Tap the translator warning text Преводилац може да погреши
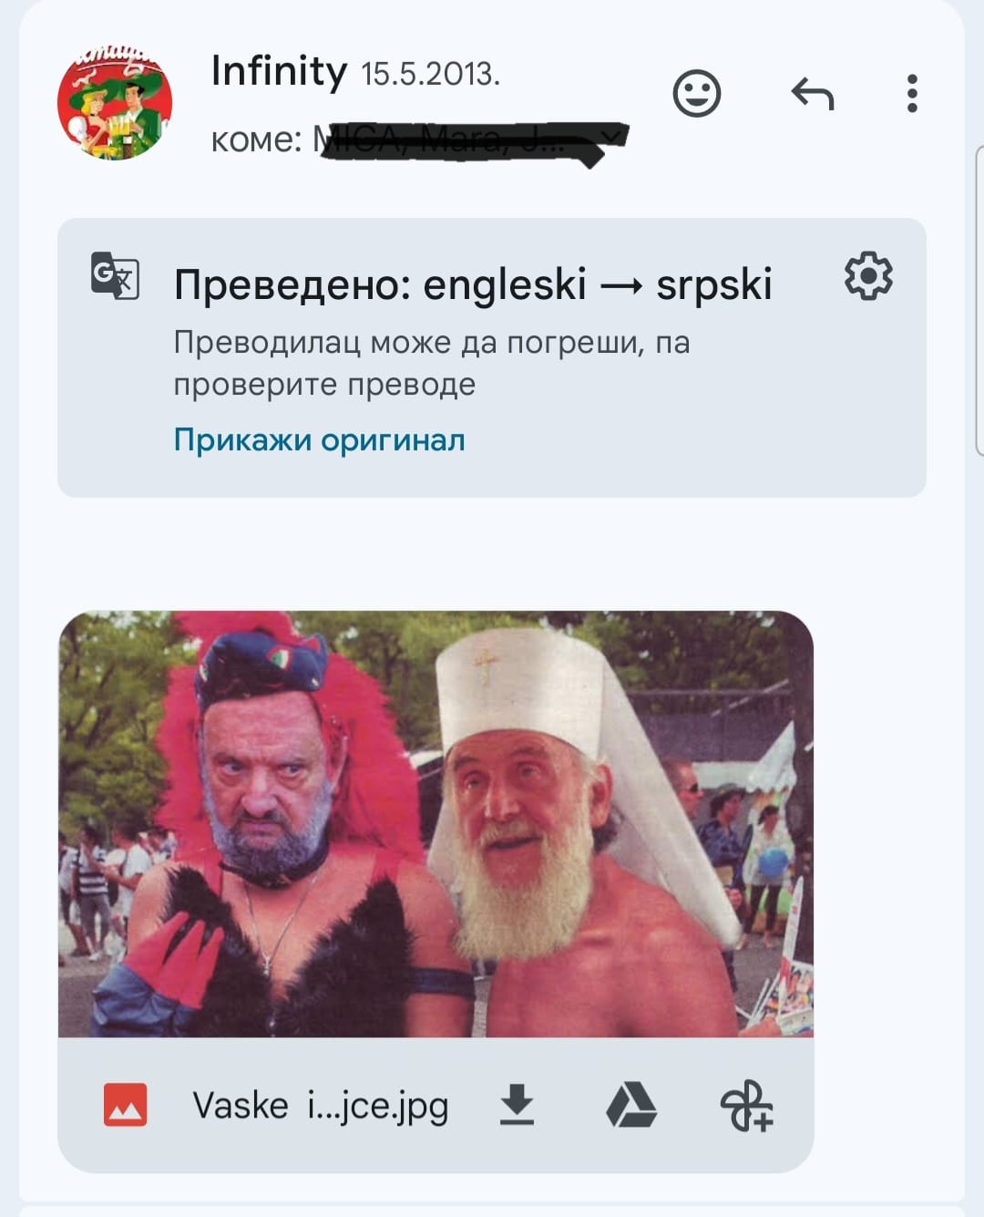 point(431,363)
